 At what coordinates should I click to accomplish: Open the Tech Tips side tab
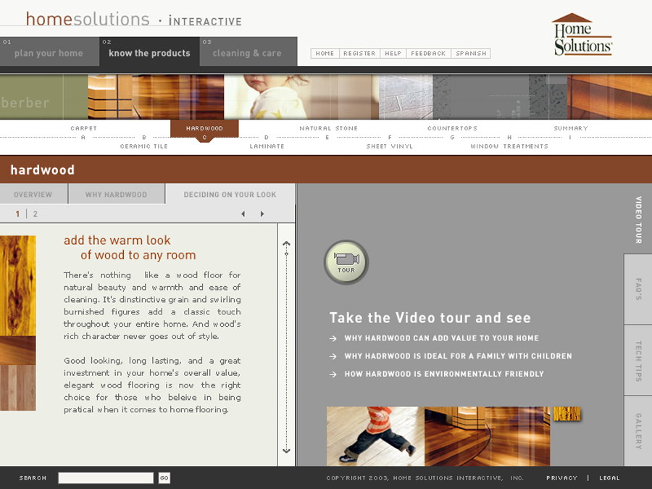pyautogui.click(x=638, y=361)
